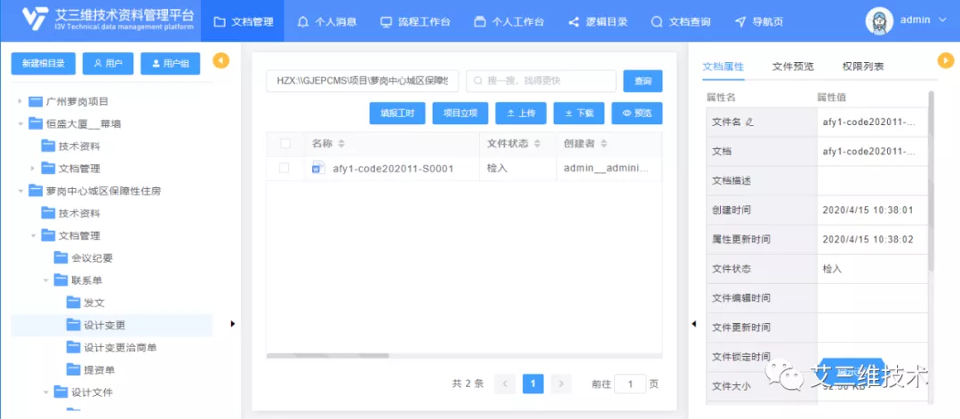Sort the 文件状态 column
This screenshot has height=419, width=960.
tap(537, 144)
